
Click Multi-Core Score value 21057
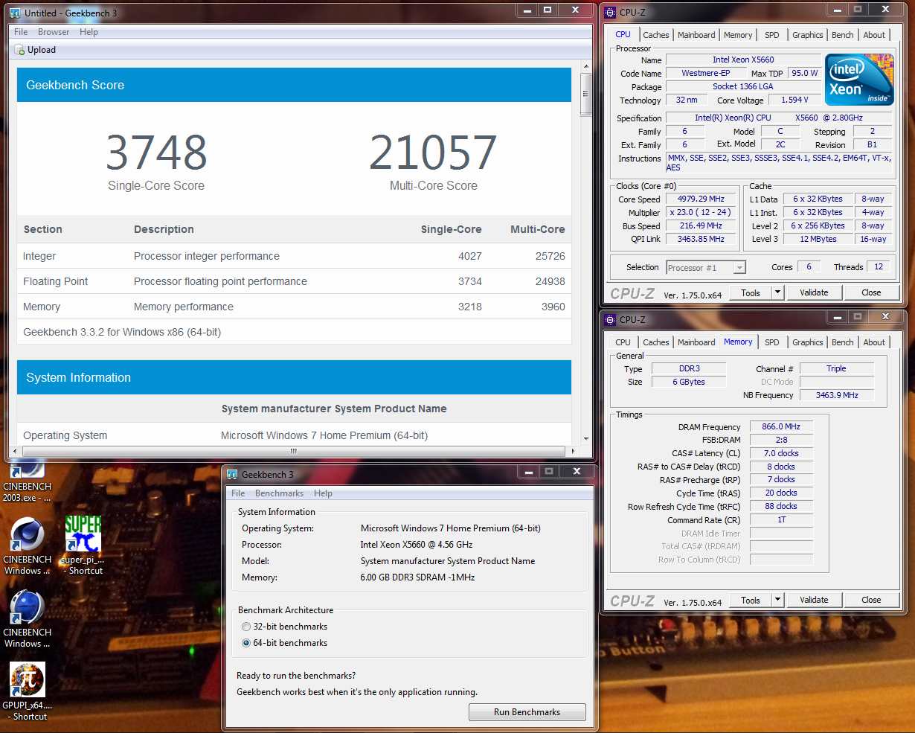(x=433, y=153)
